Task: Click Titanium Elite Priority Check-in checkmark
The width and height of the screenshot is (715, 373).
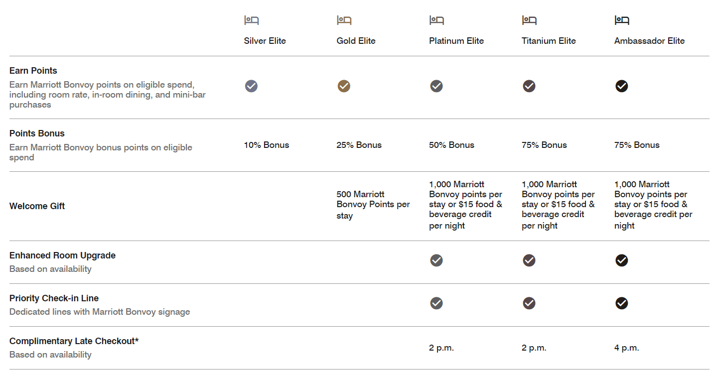Action: point(529,303)
